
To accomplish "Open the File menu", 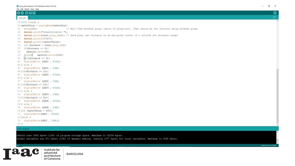I will (18, 9).
